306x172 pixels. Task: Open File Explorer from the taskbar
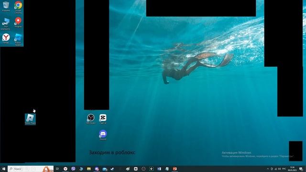tap(89, 169)
